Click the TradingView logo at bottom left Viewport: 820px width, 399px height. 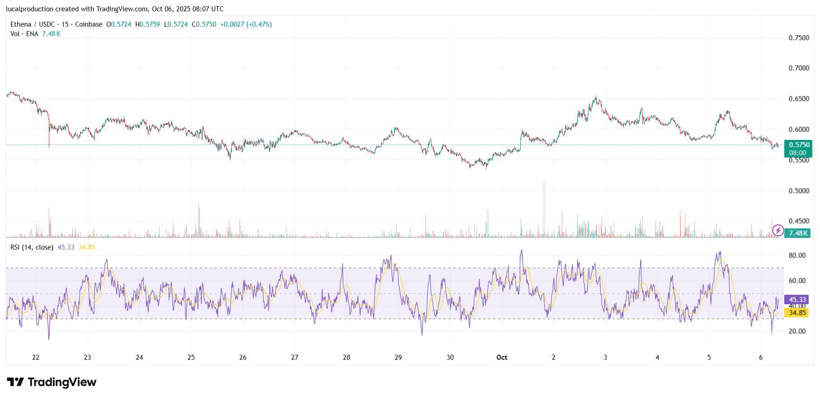(52, 382)
